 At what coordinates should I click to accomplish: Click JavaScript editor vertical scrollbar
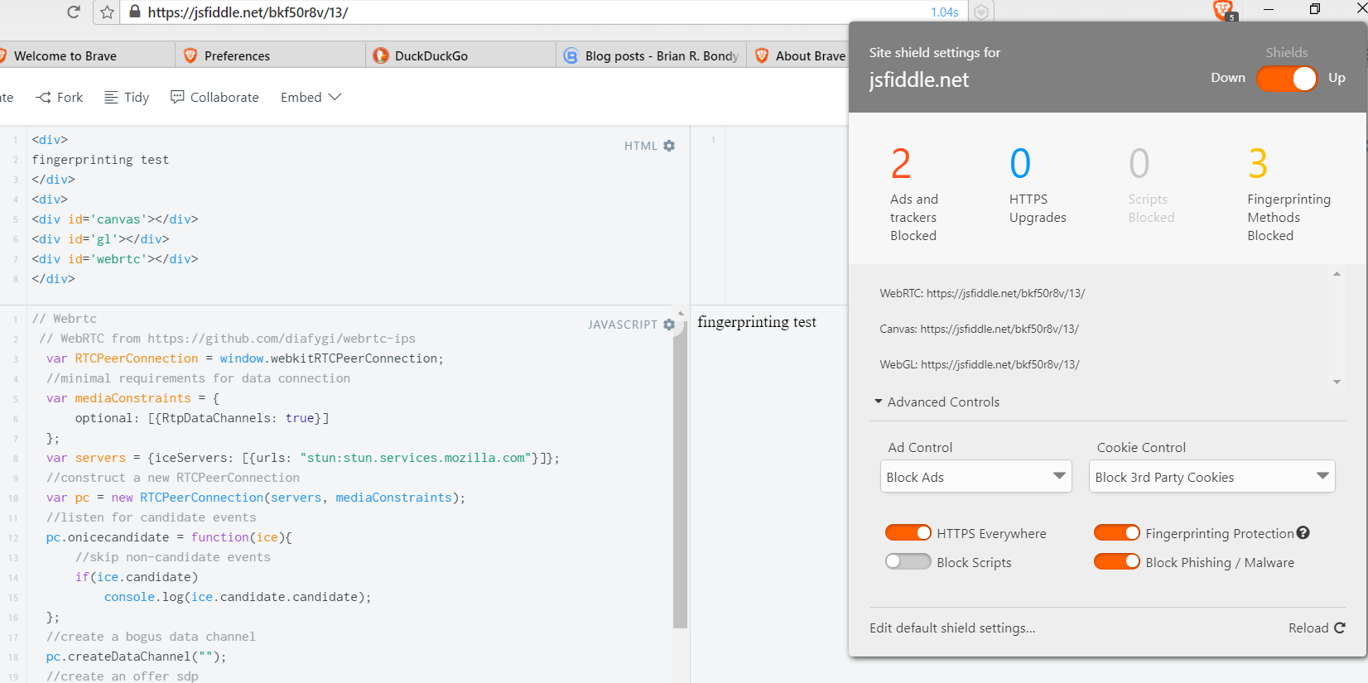681,476
